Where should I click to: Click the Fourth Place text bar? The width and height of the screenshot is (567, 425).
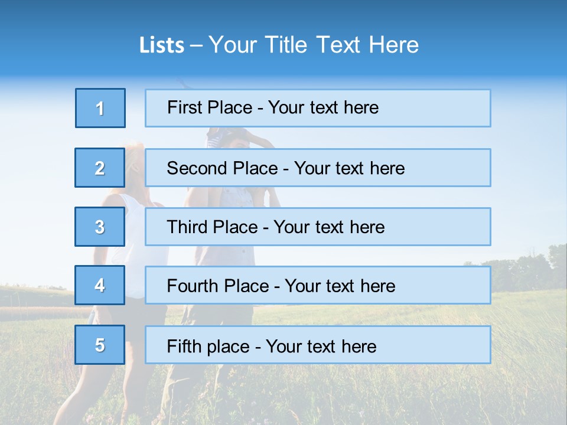coord(318,286)
